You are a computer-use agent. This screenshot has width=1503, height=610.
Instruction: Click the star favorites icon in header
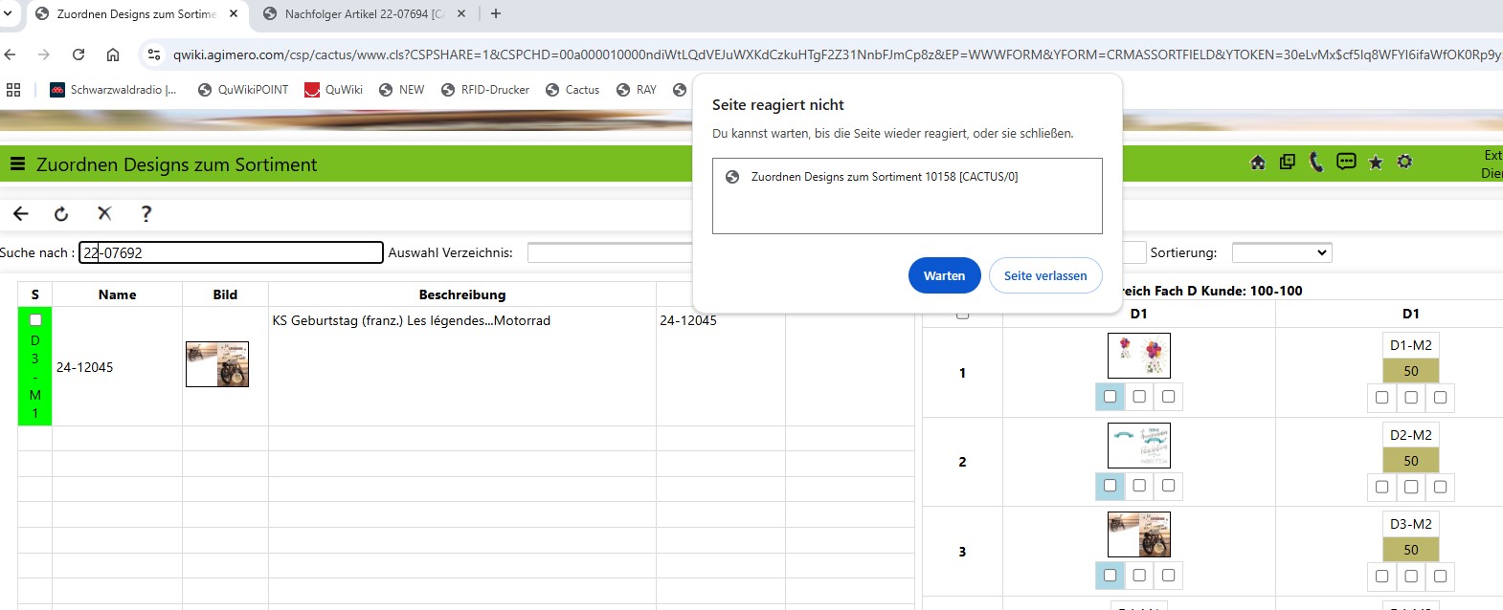[1376, 163]
